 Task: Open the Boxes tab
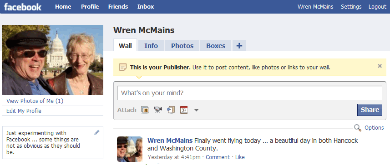pos(216,46)
